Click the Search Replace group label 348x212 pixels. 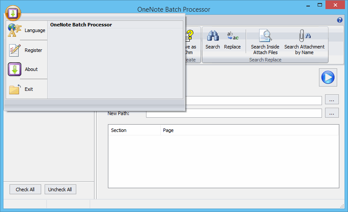point(265,60)
